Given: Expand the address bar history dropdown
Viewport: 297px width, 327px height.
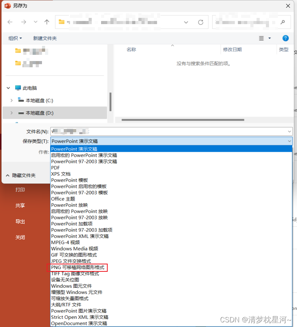Looking at the screenshot, I should 186,22.
